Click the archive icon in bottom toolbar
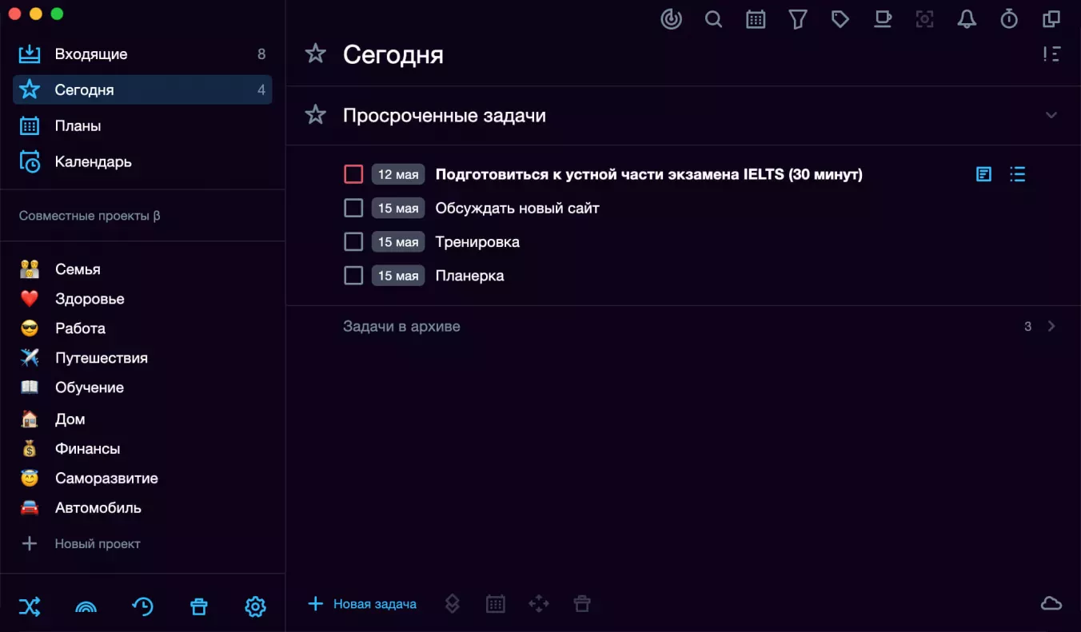 pyautogui.click(x=582, y=604)
